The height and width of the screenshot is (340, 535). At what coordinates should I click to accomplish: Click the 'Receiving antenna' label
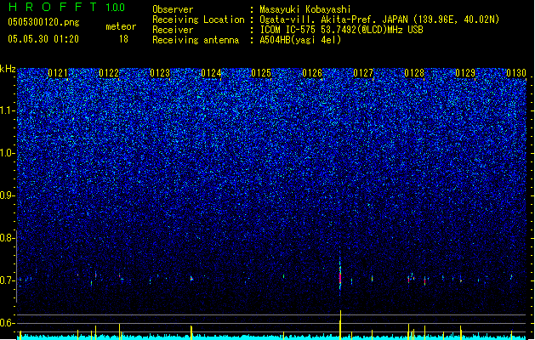[196, 40]
